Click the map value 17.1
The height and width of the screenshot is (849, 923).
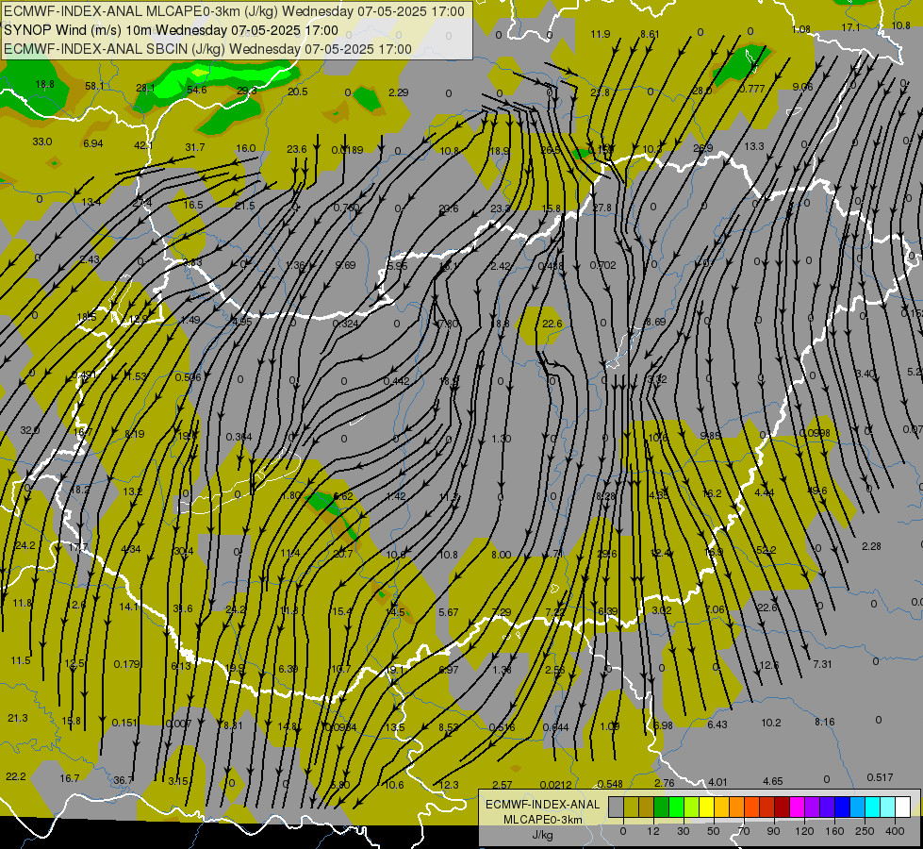coord(851,27)
